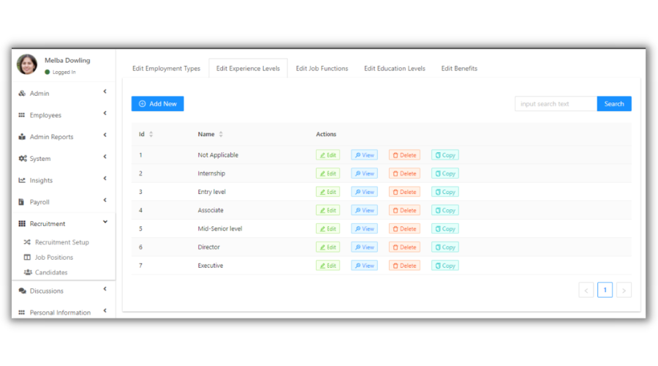Open the Edit Benefits tab
658x366 pixels.
point(459,69)
